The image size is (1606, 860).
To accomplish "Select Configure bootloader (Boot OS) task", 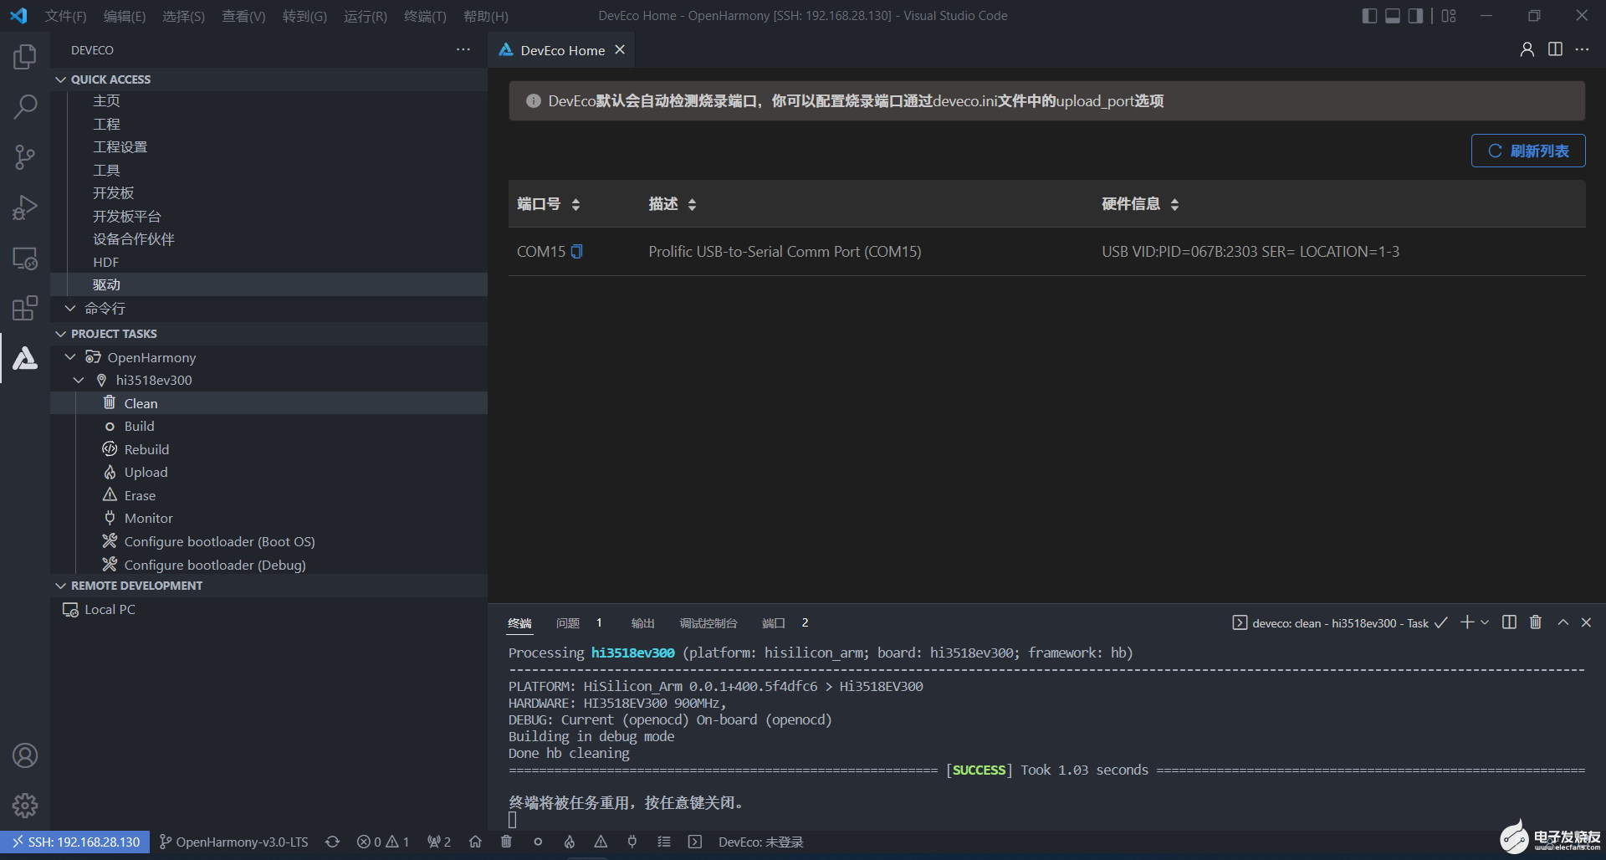I will 219,541.
